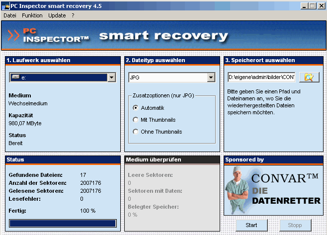The image size is (327, 235).
Task: Minimize the PC Inspector window
Action: tap(305, 6)
